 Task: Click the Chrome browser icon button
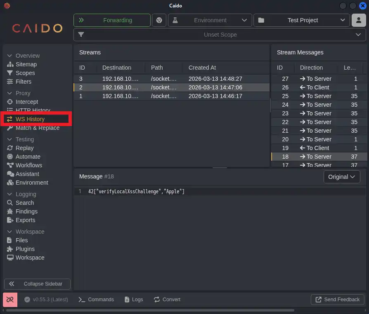(x=159, y=20)
